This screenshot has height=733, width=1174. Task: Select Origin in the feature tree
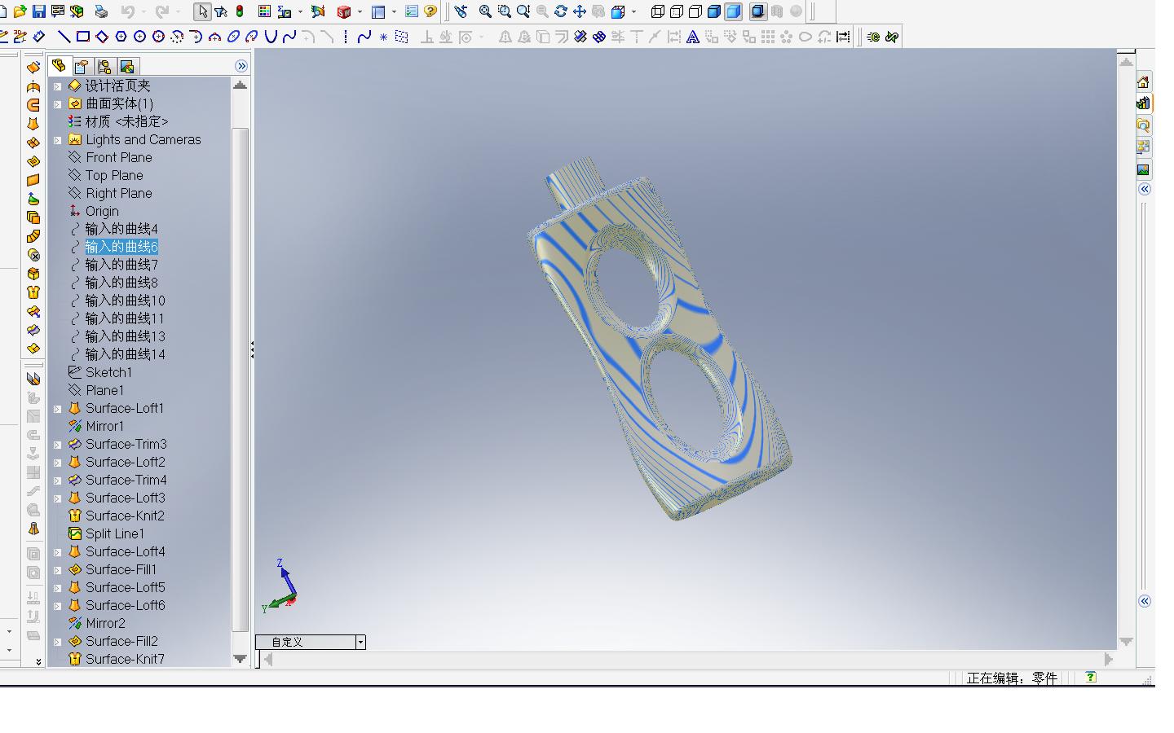[102, 211]
